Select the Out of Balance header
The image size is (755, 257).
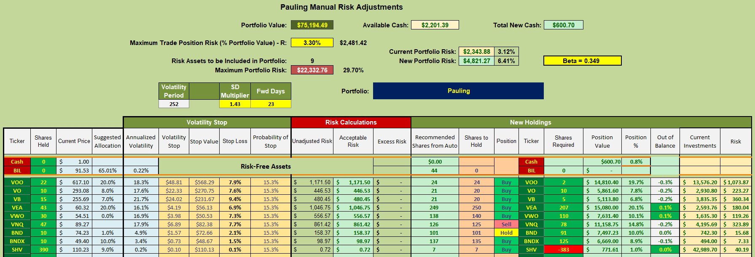665,141
